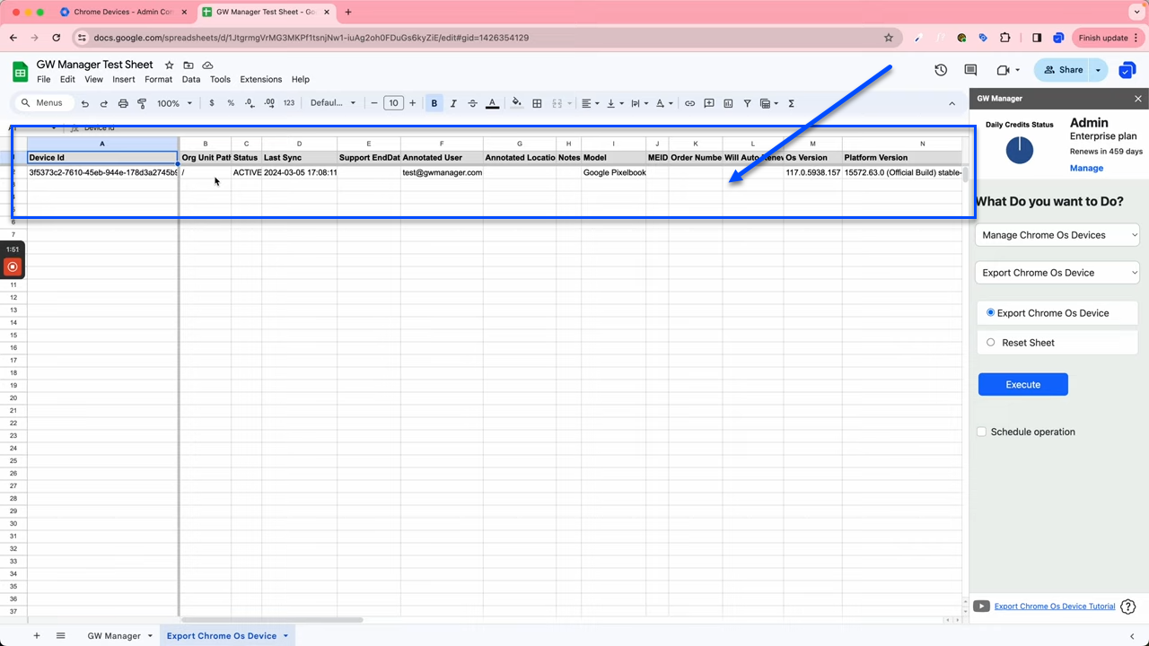Switch to the GW Manager sheet tab

(x=114, y=636)
